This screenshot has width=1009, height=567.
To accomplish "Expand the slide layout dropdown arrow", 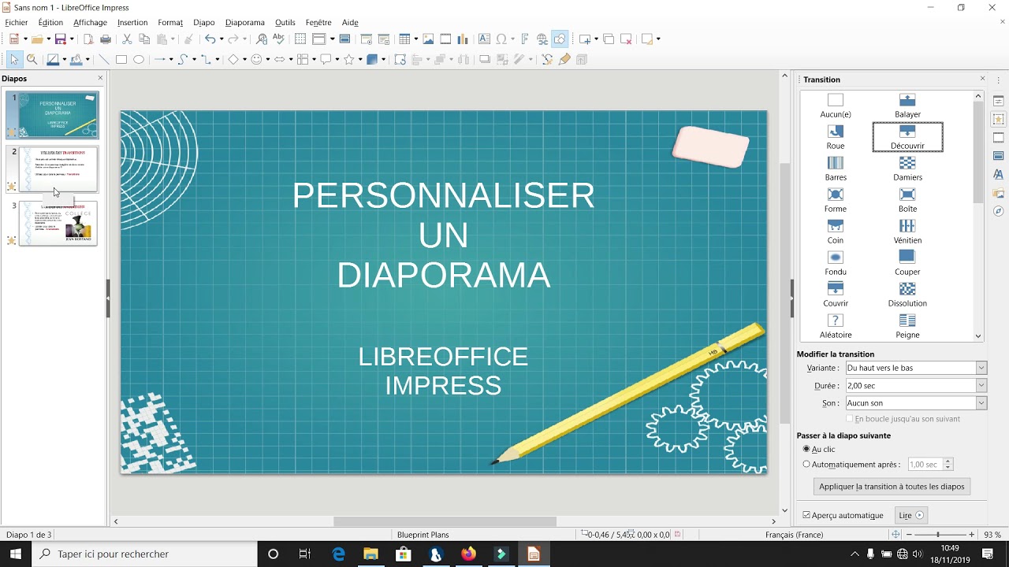I will (x=658, y=39).
